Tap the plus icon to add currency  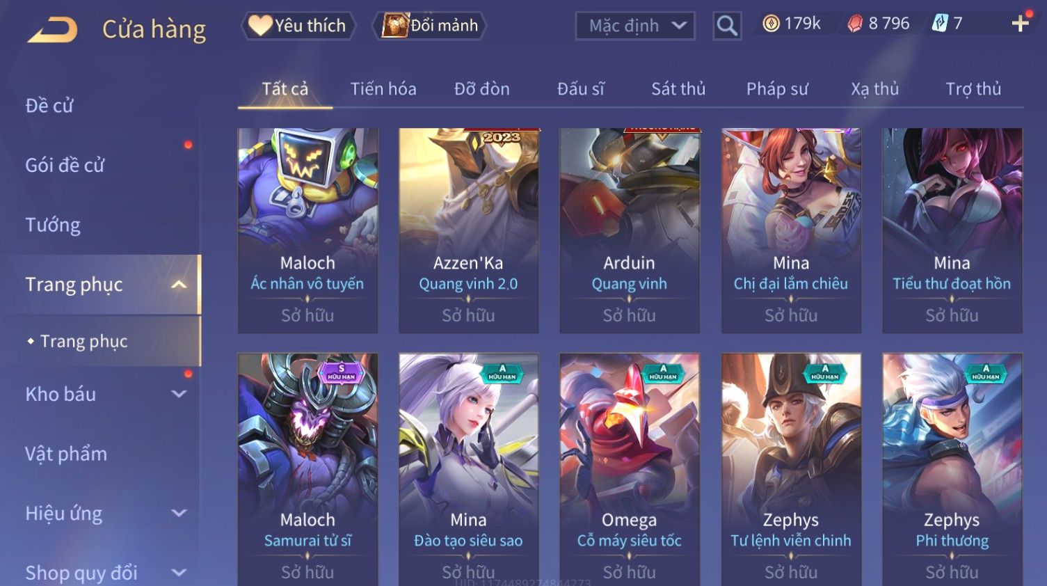point(1021,24)
